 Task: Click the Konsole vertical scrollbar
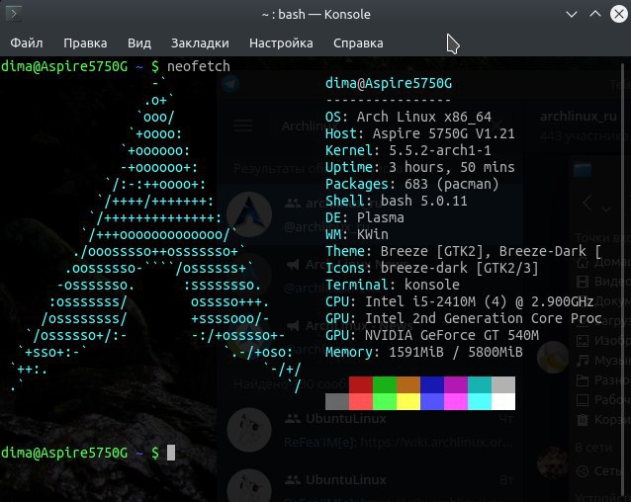pyautogui.click(x=623, y=279)
